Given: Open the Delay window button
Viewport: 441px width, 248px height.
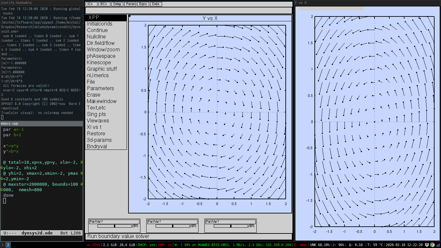Looking at the screenshot, I should 117,4.
